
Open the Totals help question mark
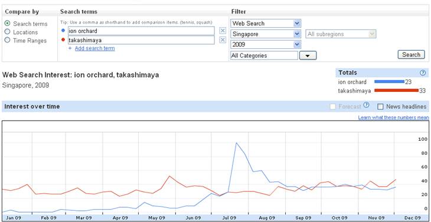click(423, 72)
